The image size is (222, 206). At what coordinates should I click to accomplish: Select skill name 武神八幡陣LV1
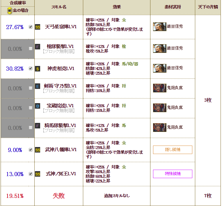[61, 150]
